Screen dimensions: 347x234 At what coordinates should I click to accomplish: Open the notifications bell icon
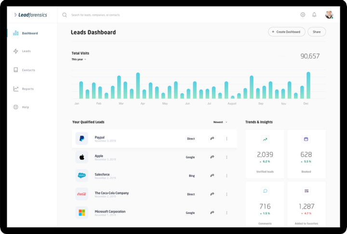(x=314, y=14)
